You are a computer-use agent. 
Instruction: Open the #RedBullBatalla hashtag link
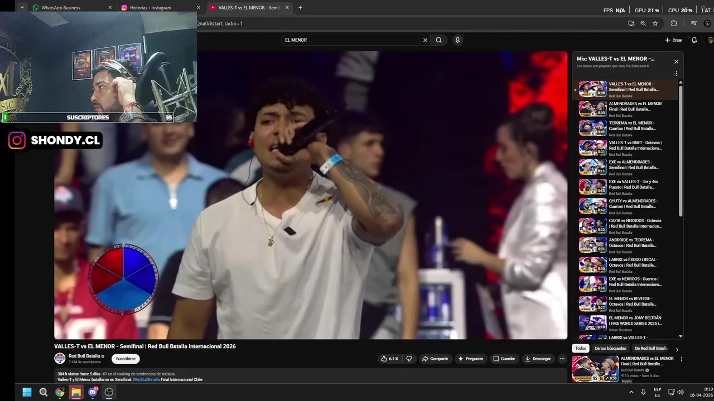tap(146, 379)
